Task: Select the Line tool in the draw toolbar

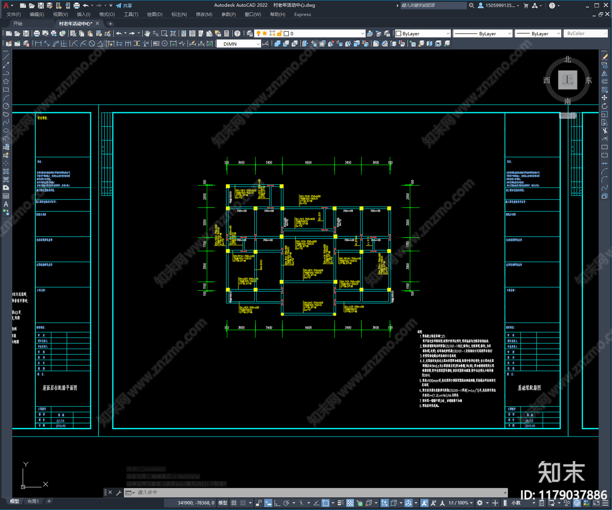Action: [x=6, y=57]
